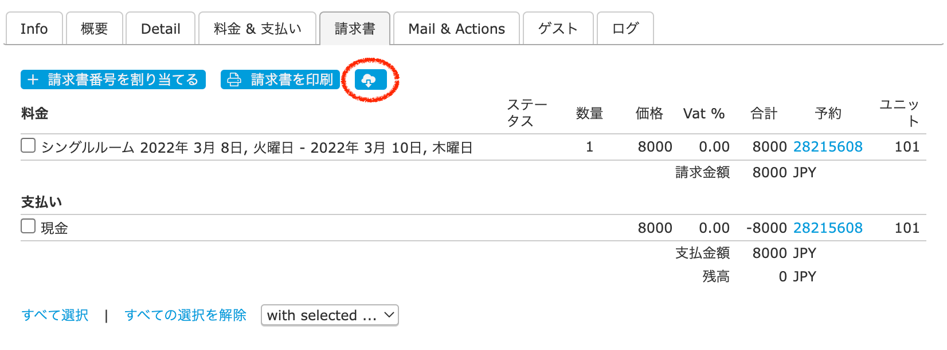This screenshot has height=350, width=947.
Task: Select the 請求書 tab
Action: (x=355, y=29)
